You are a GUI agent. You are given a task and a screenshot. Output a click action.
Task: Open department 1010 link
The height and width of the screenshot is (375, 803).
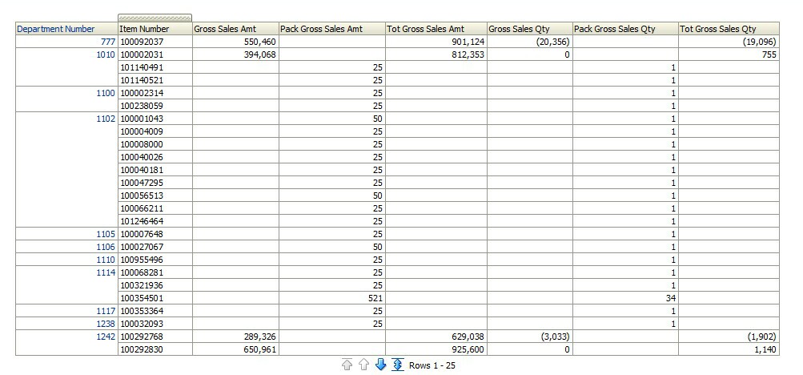106,54
